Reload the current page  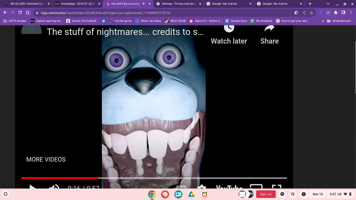(20, 12)
